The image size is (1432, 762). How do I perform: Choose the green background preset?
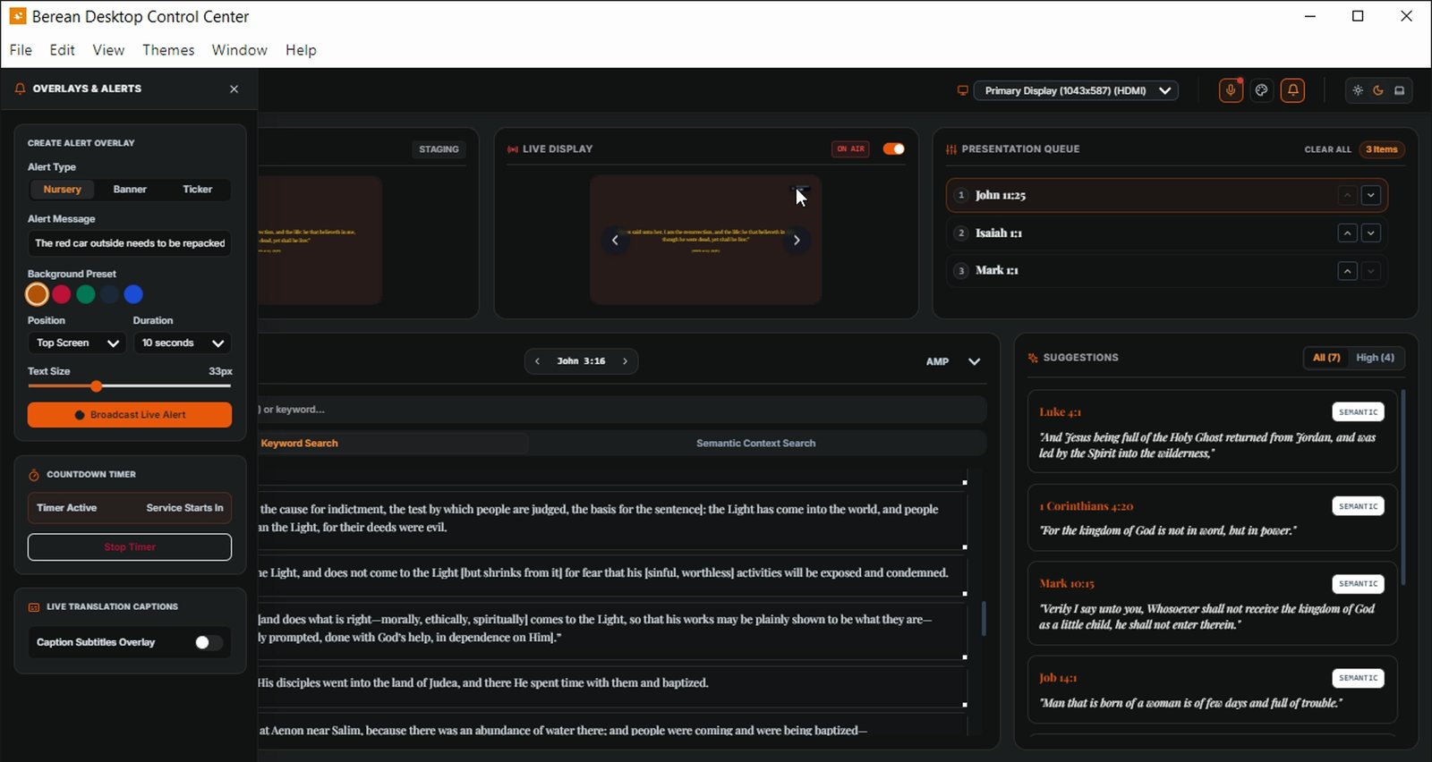tap(86, 294)
